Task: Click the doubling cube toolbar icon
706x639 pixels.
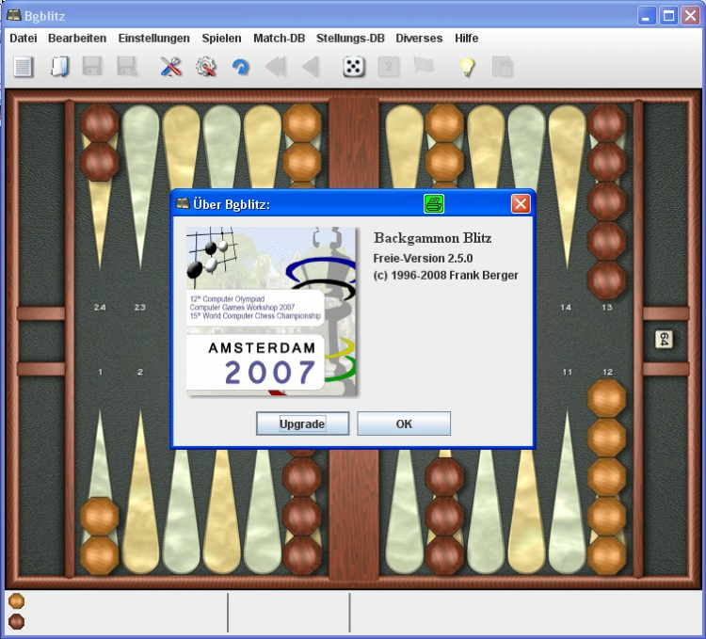Action: coord(389,67)
